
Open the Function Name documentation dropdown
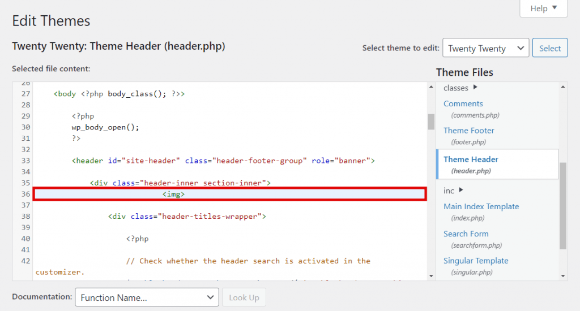click(x=147, y=297)
